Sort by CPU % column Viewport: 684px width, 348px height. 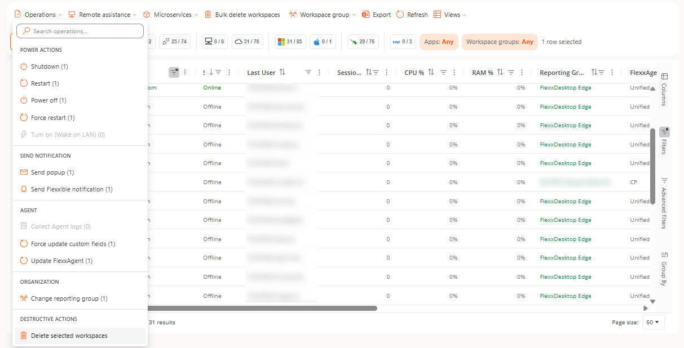point(431,73)
